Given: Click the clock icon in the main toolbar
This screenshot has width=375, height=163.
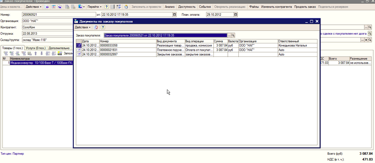Looking at the screenshot, I should pyautogui.click(x=126, y=7).
